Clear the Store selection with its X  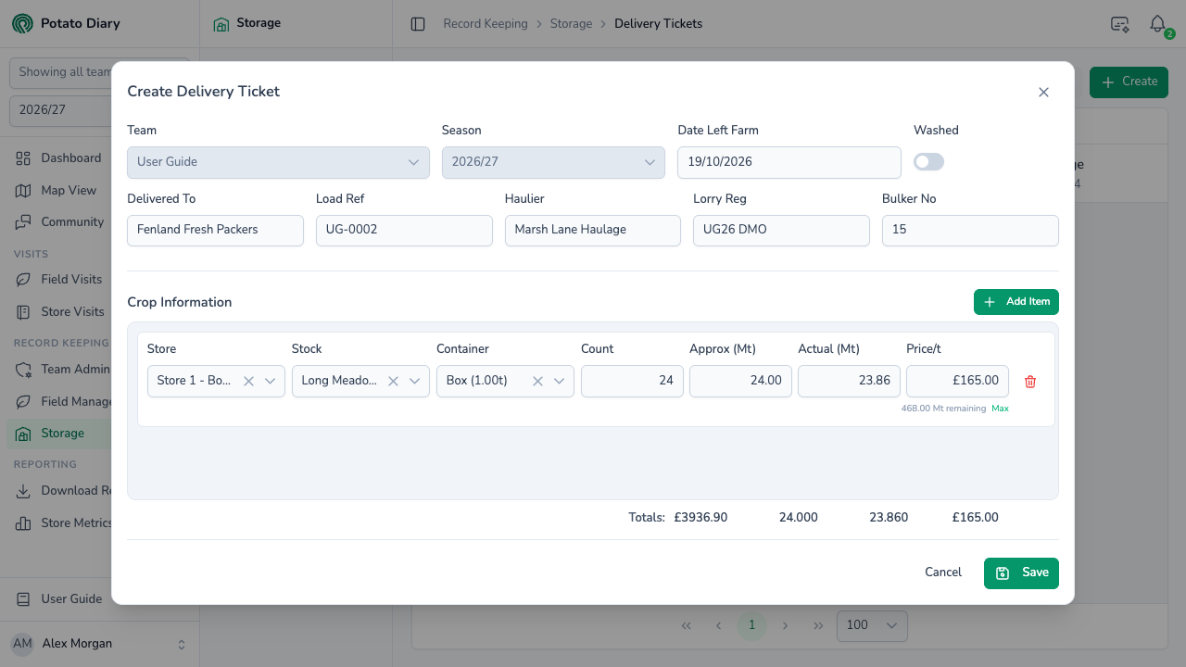248,381
